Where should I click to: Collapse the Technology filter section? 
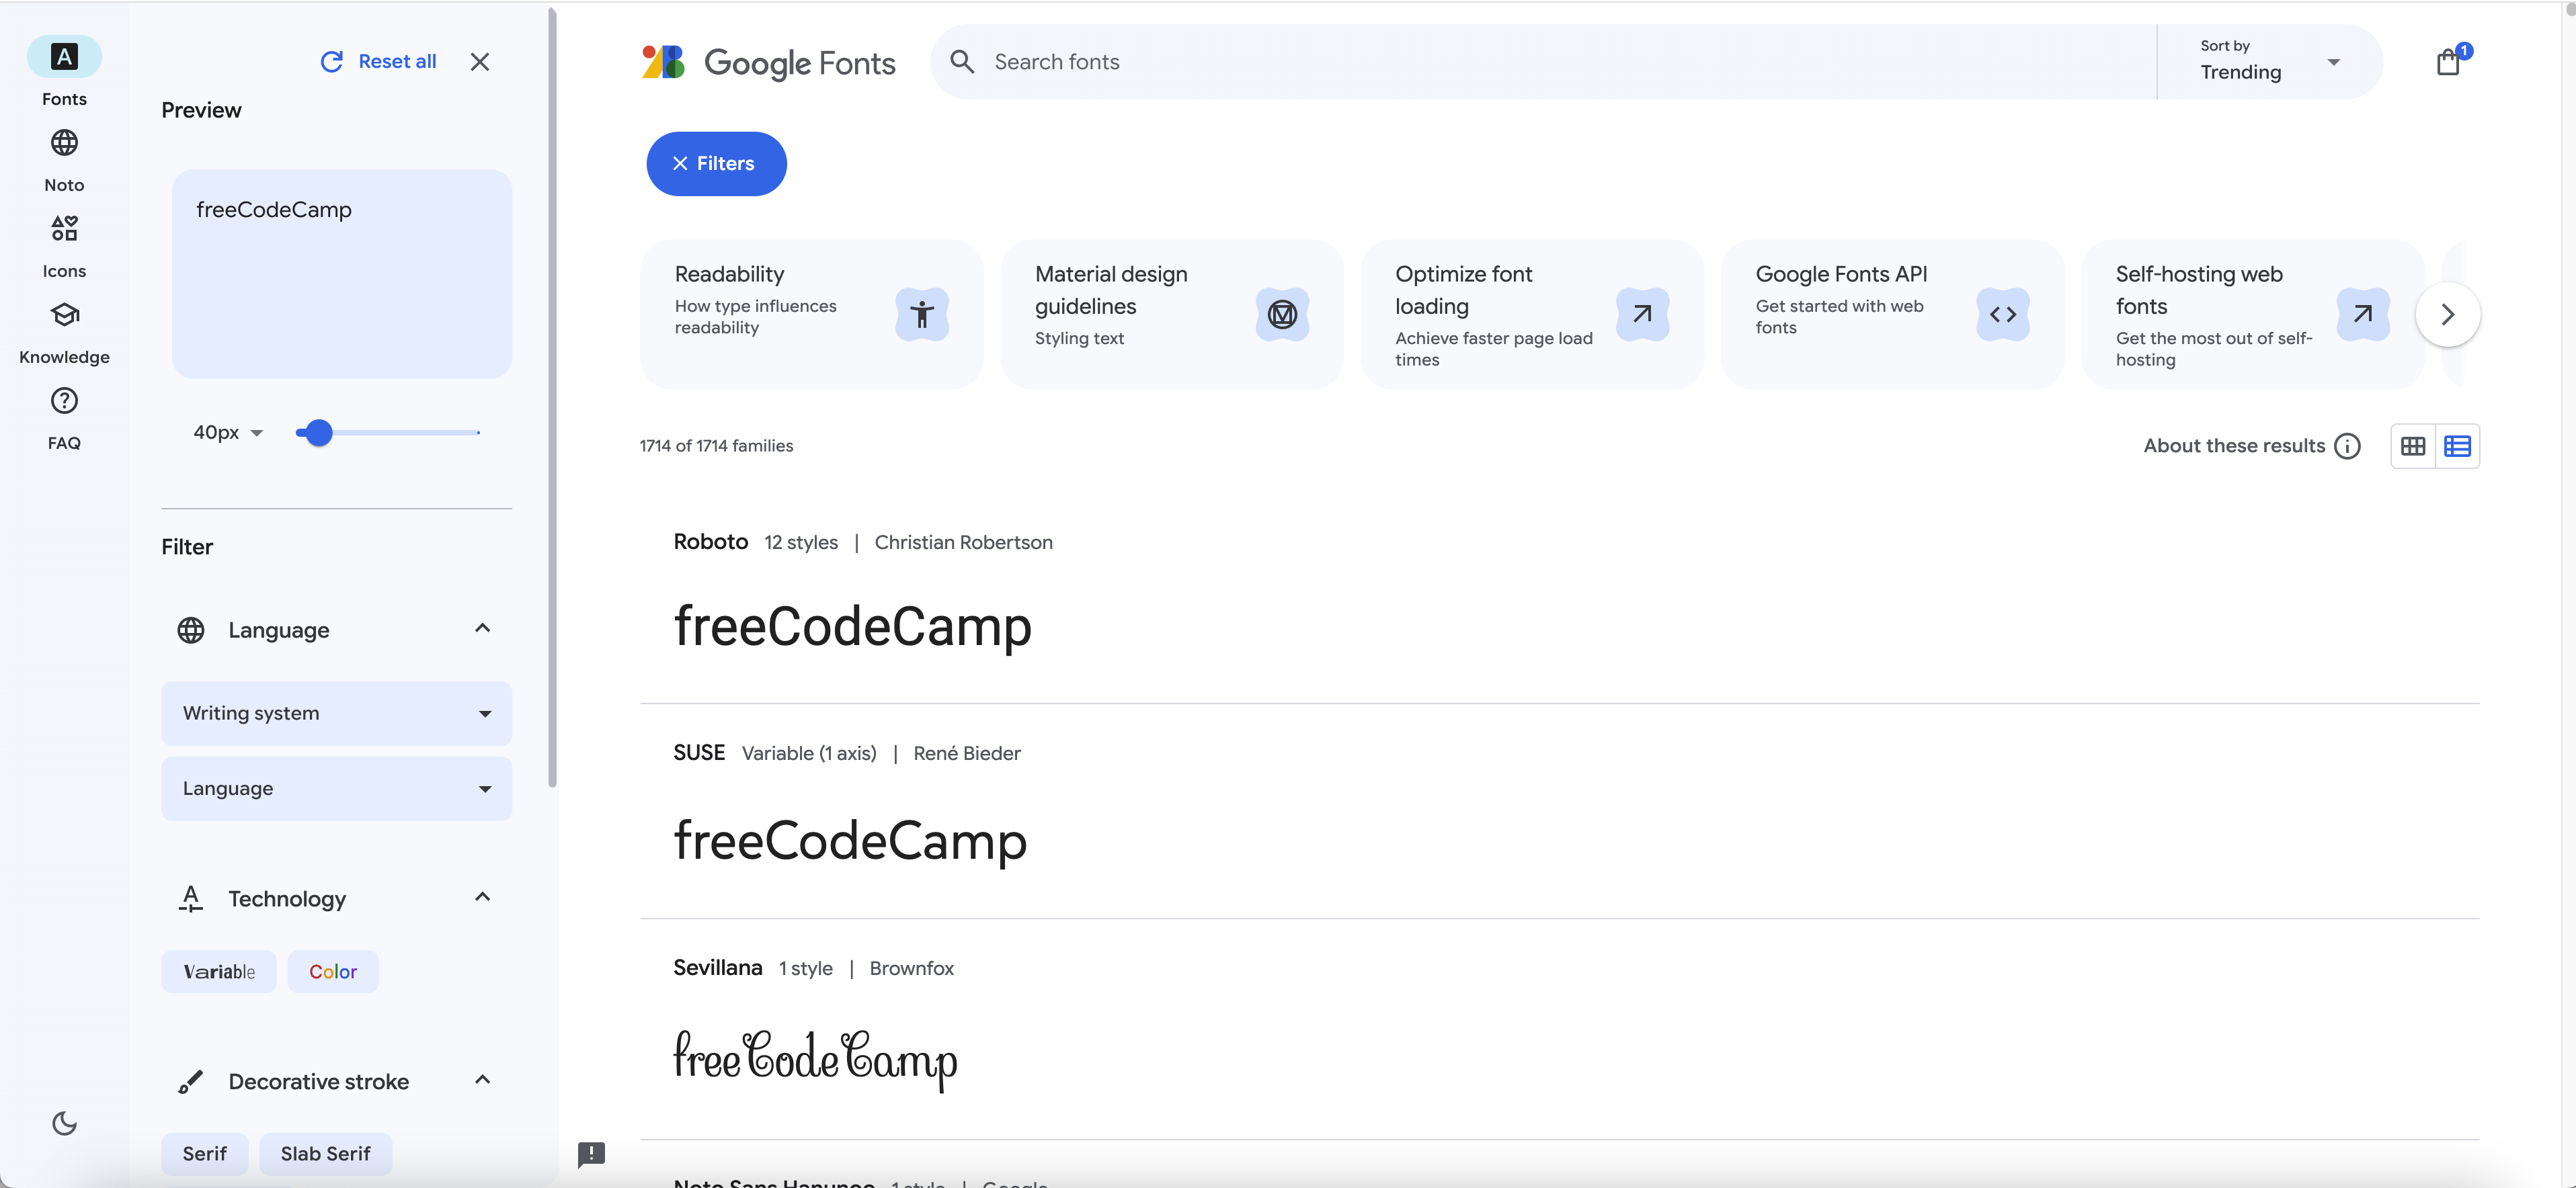point(482,896)
